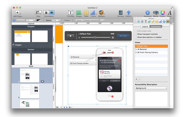Open Chart inspector tab icon
The width and height of the screenshot is (188, 117).
[160, 22]
